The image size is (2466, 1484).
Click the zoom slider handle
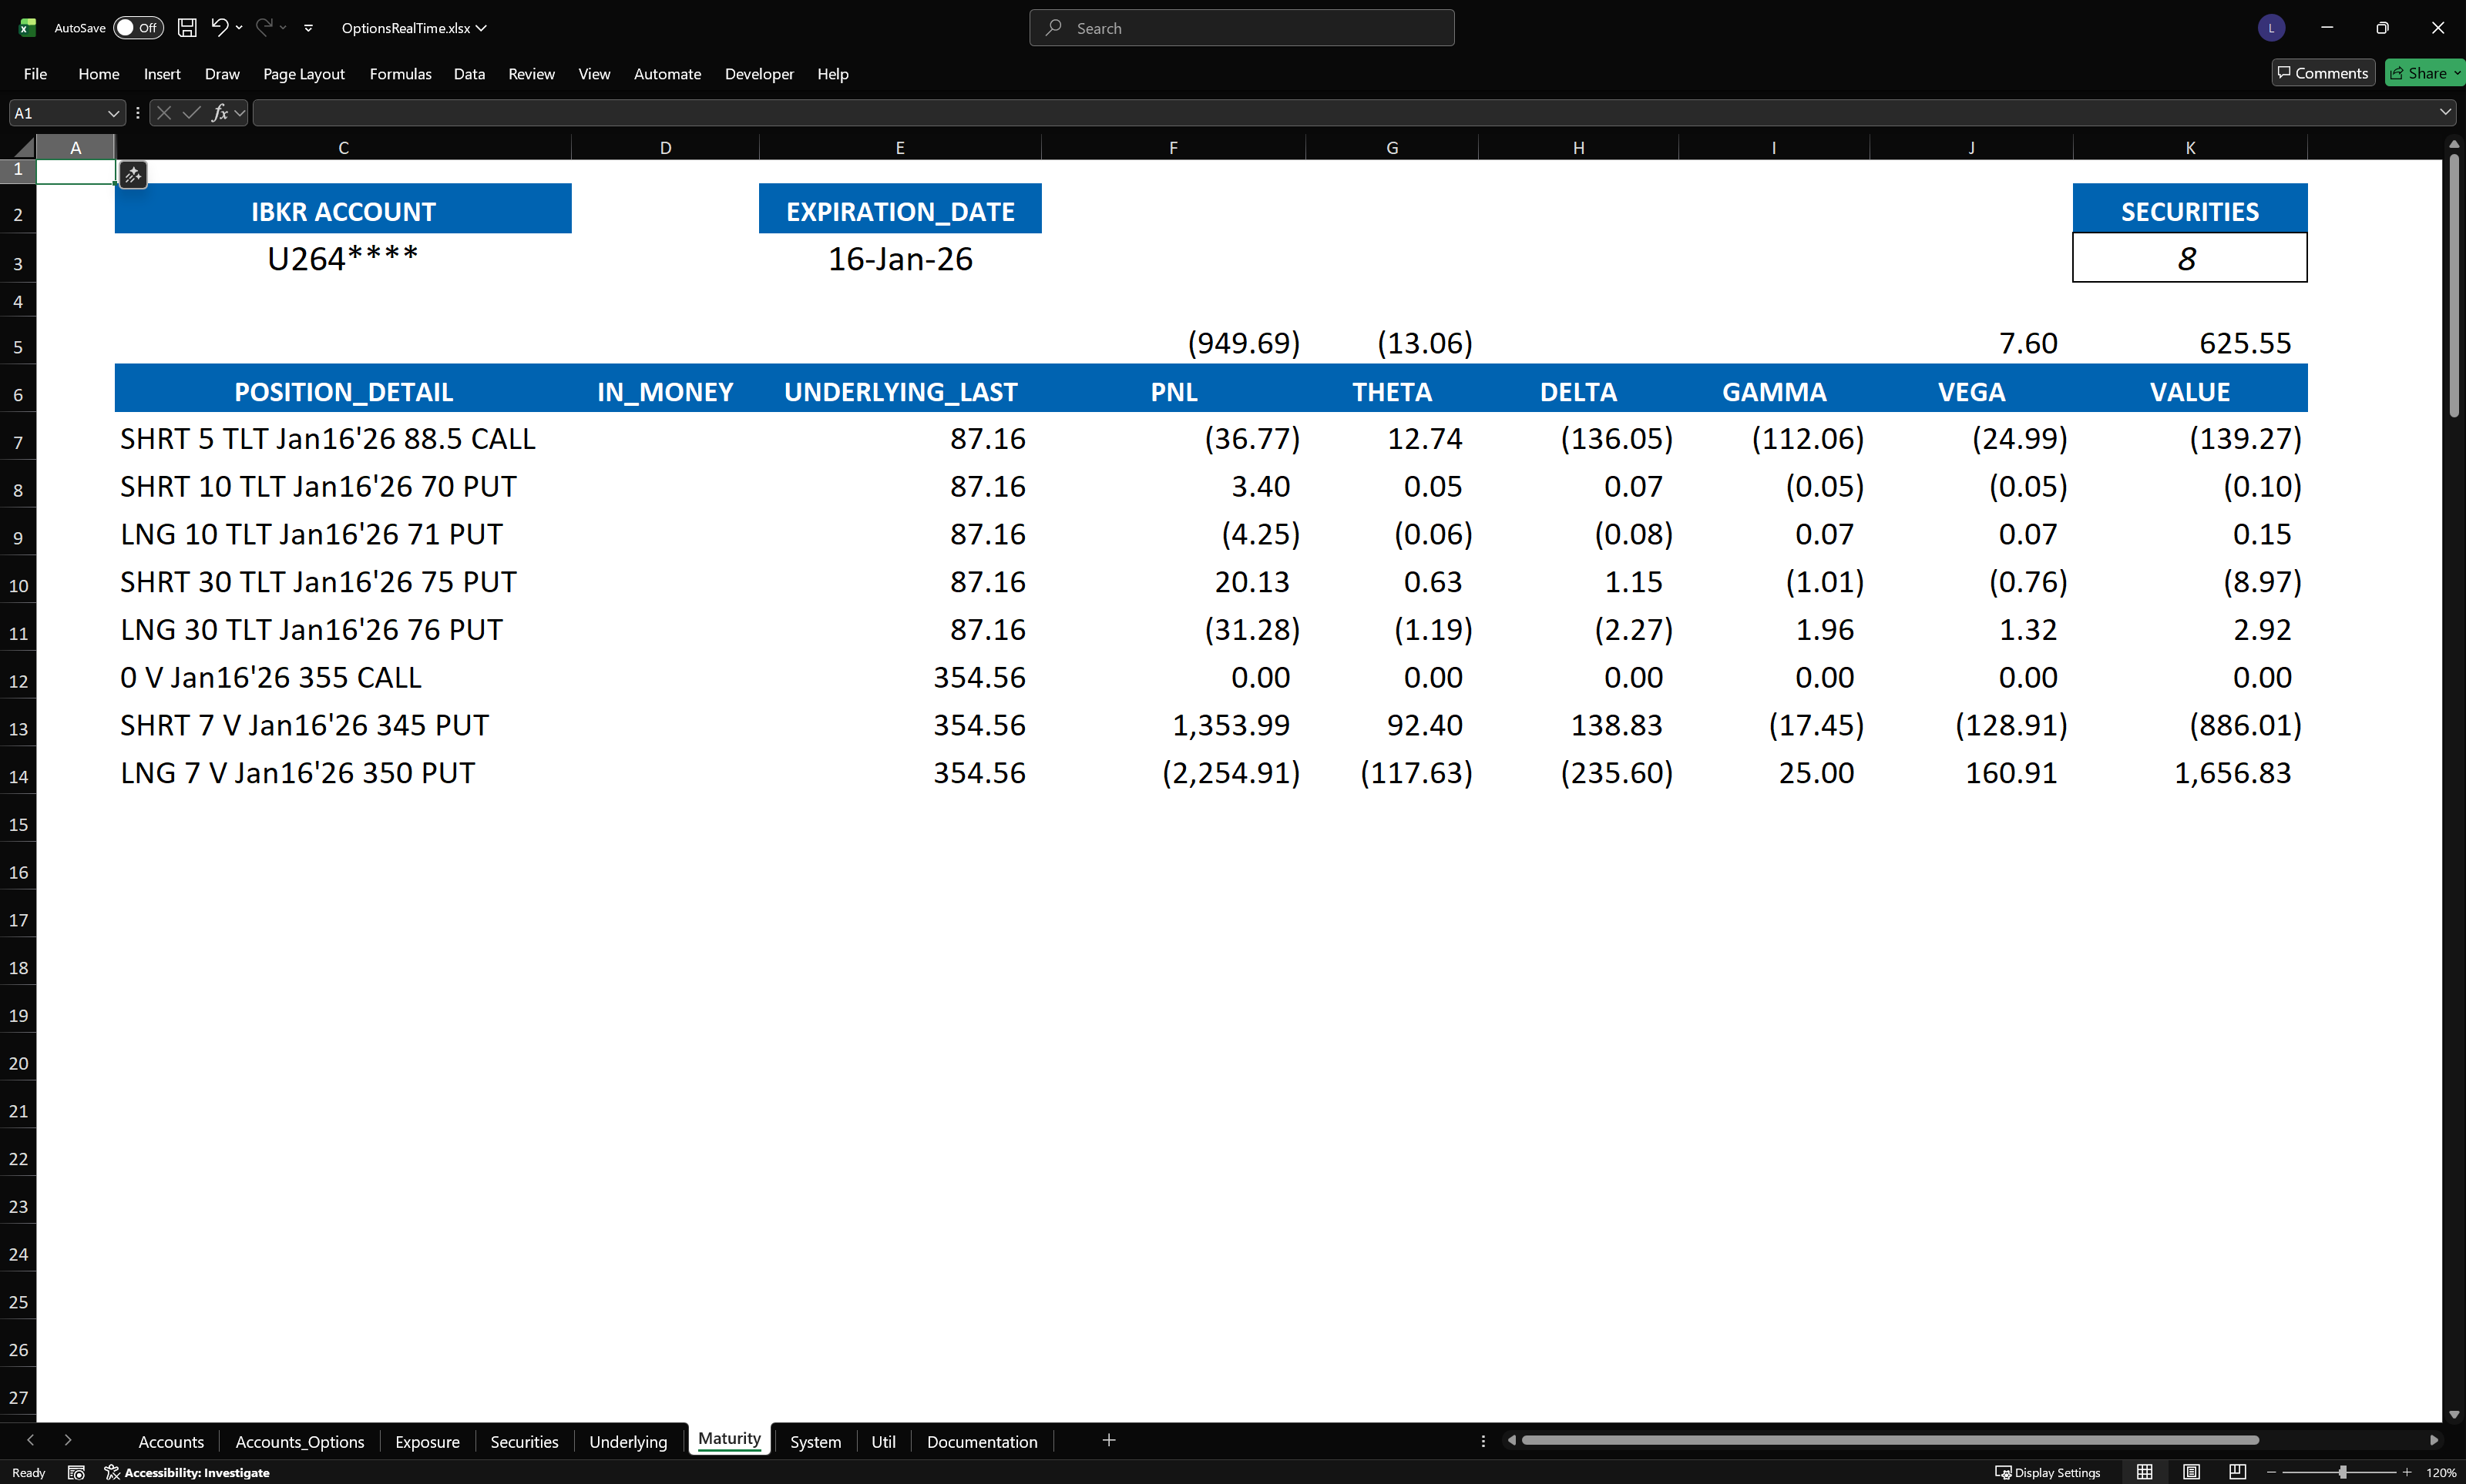pos(2342,1472)
